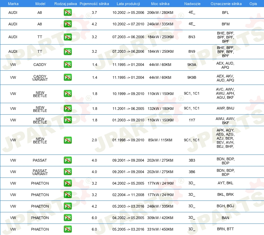Image resolution: width=264 pixels, height=235 pixels.
Task: Select the fuel icon for VW Caddy Variant
Action: pos(68,77)
